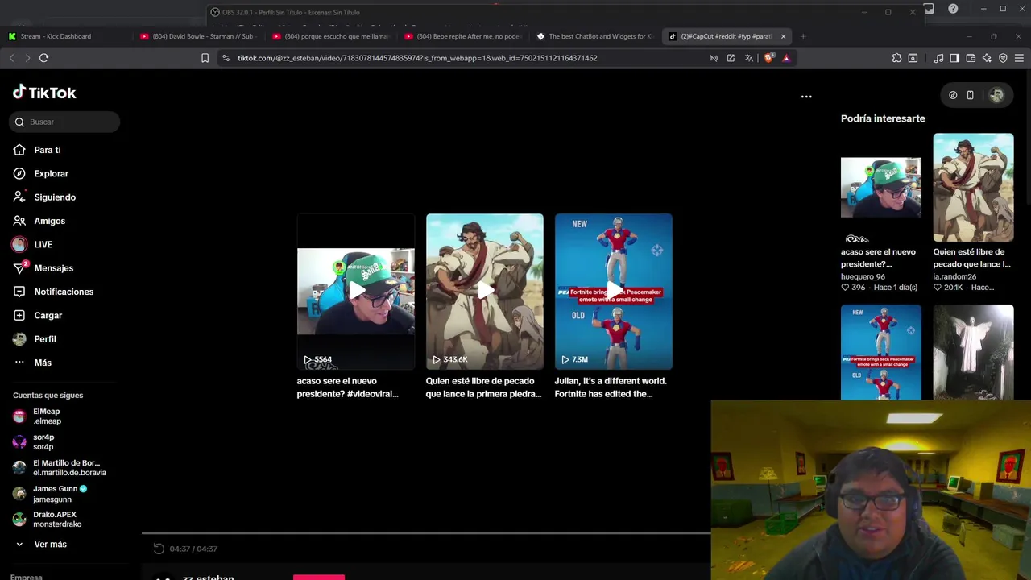Open ia.random26 thumbnail in Podría interesarte

tap(973, 187)
